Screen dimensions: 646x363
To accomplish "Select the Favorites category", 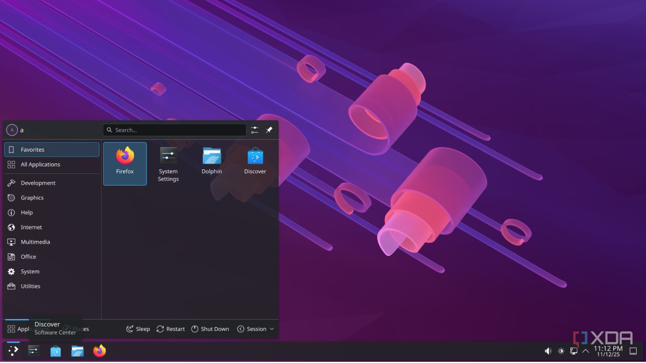I will pos(52,150).
